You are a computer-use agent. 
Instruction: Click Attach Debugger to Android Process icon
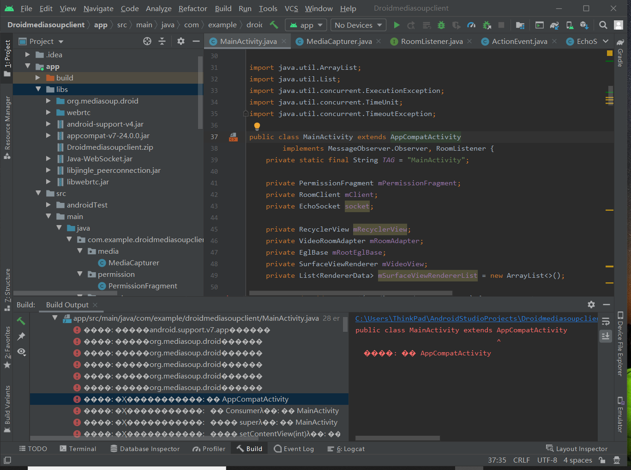tap(487, 25)
